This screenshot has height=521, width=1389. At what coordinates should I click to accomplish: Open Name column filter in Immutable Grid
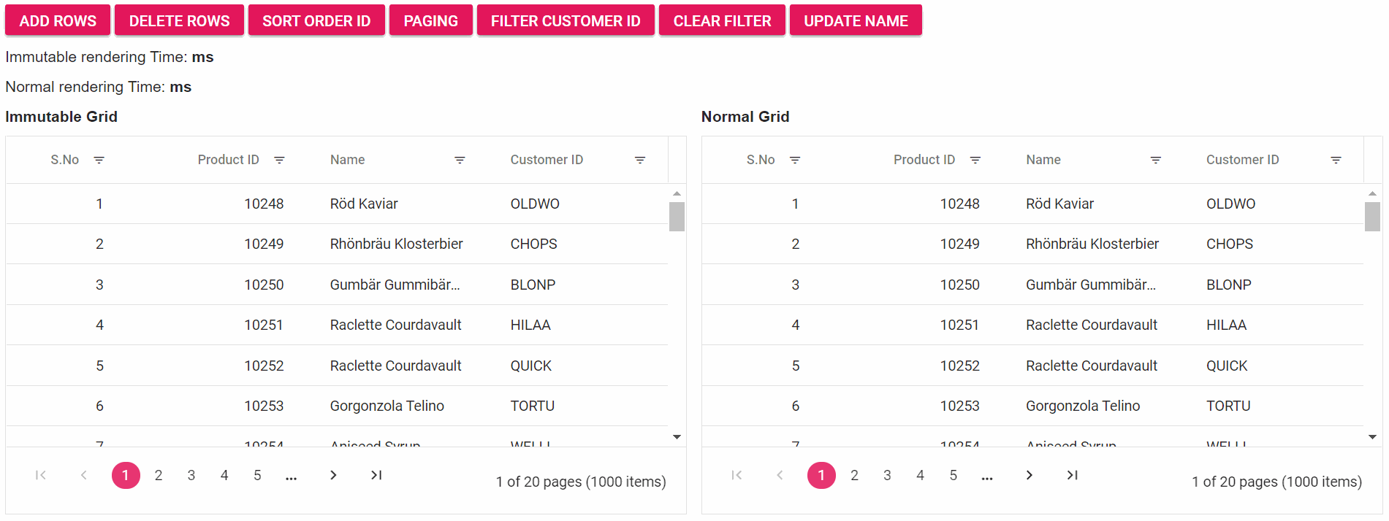coord(460,160)
